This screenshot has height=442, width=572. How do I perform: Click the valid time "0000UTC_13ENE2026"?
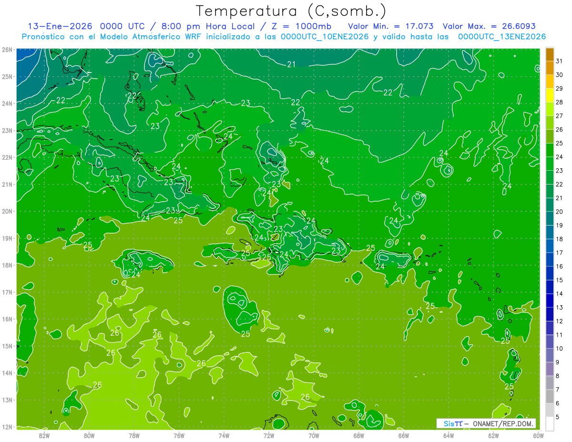click(x=501, y=37)
